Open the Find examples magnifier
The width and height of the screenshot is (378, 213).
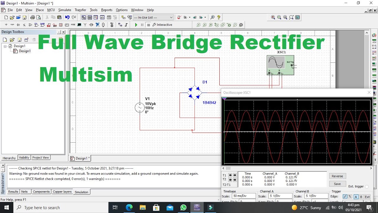click(212, 17)
